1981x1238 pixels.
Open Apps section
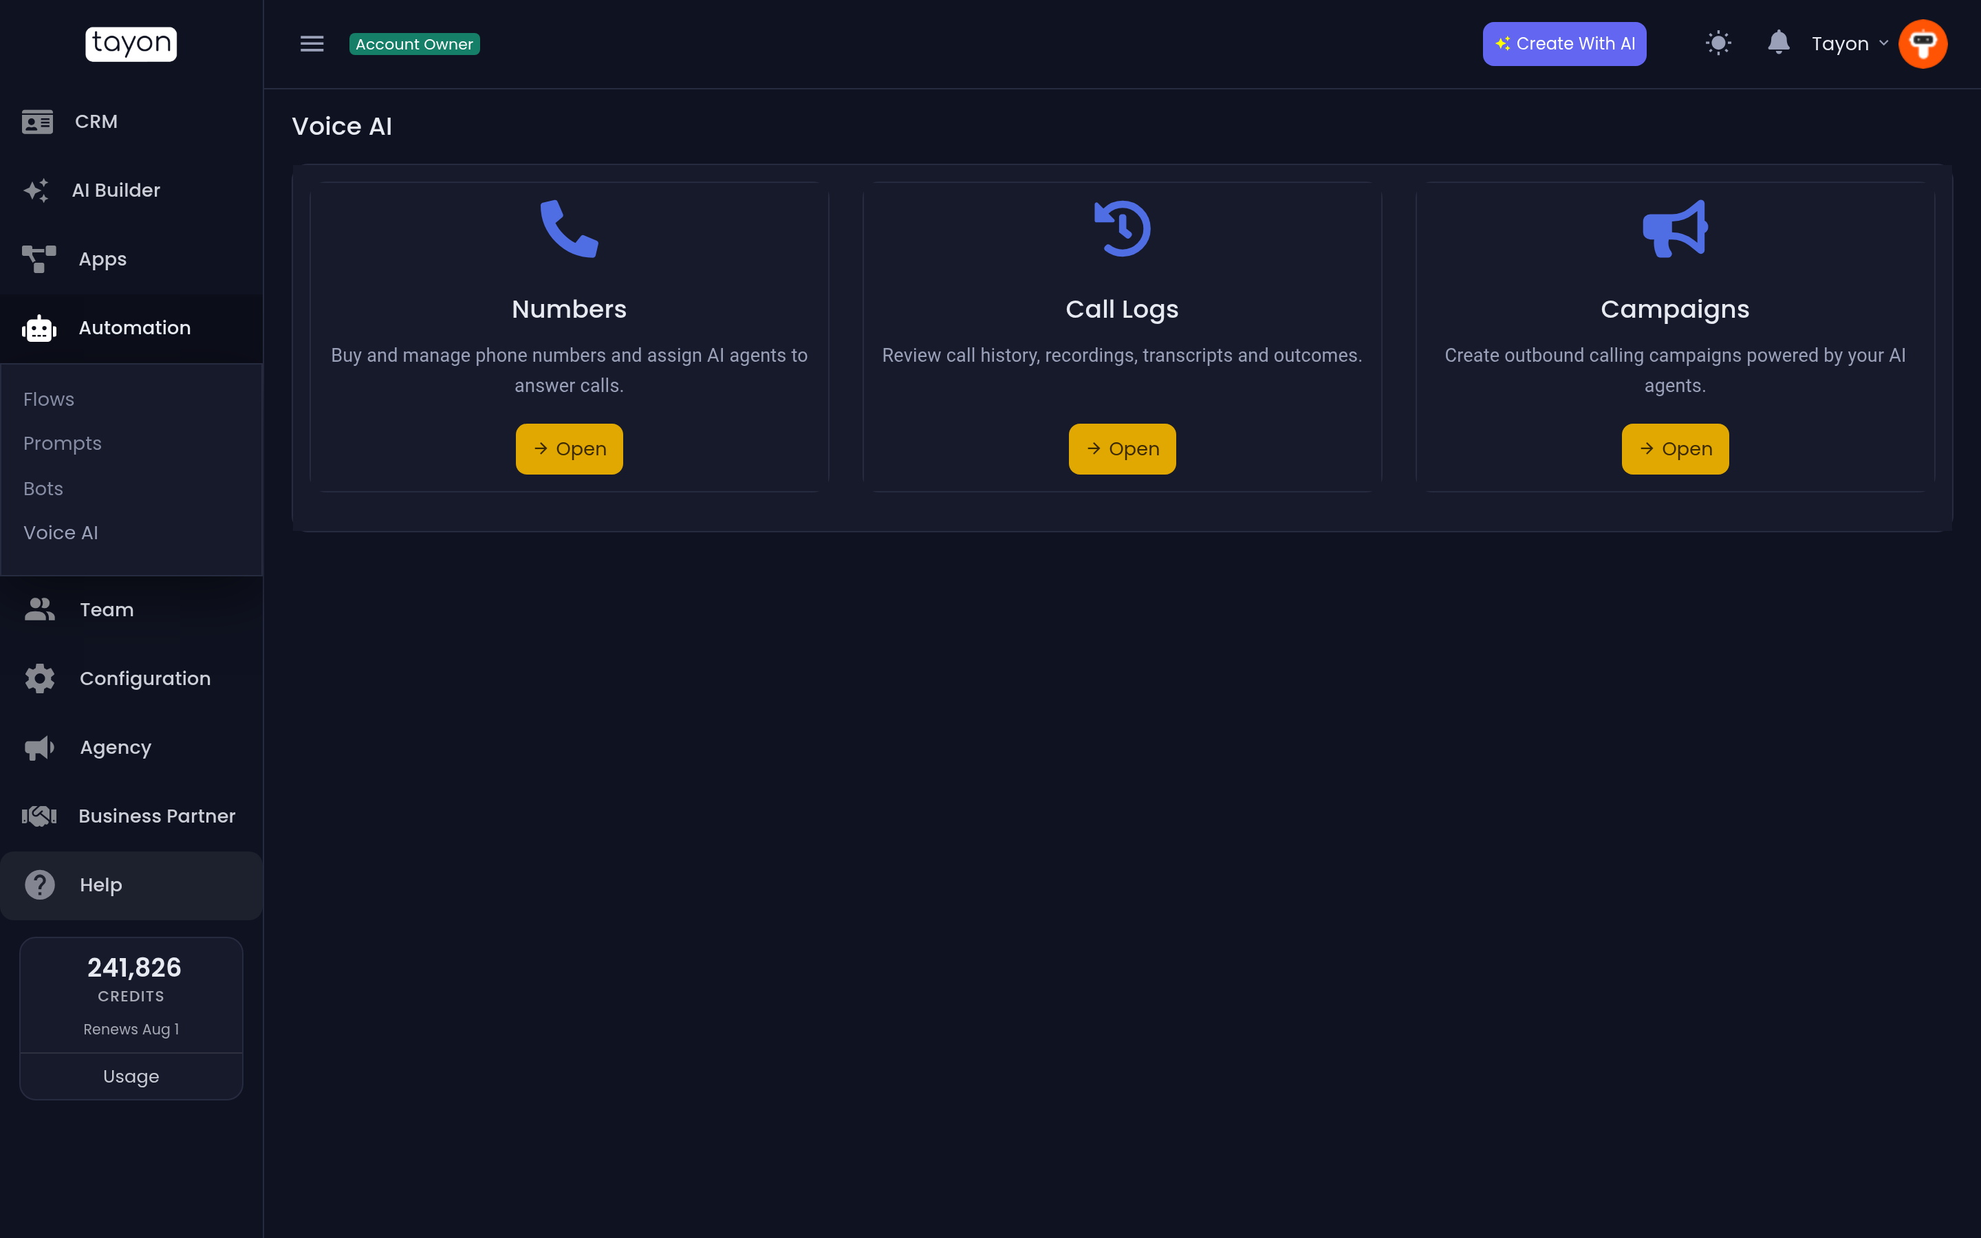pyautogui.click(x=131, y=259)
